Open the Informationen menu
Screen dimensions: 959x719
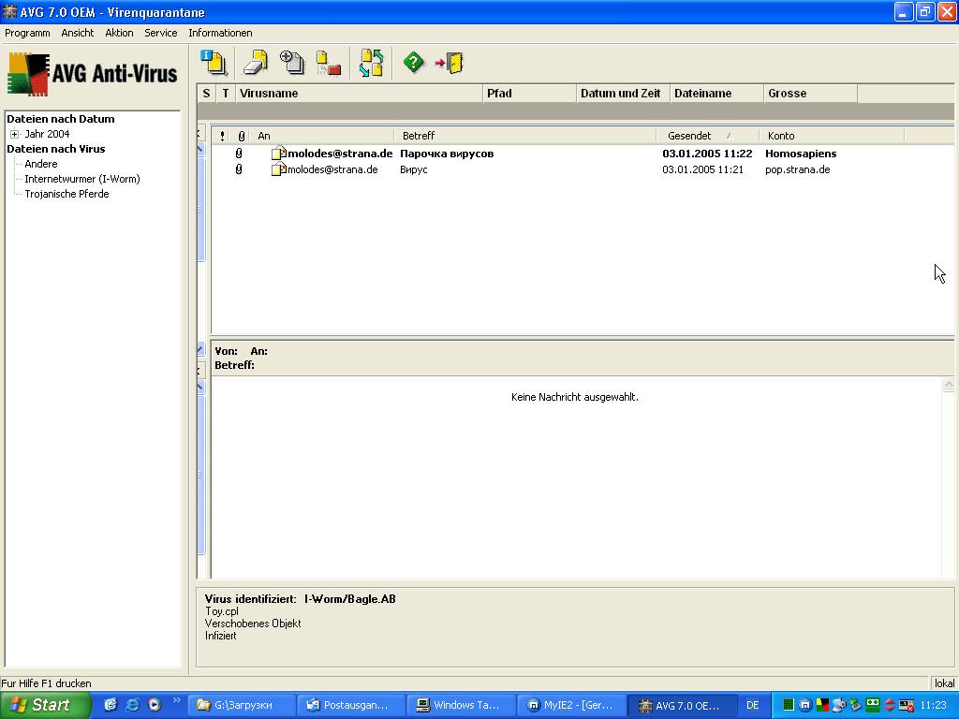click(220, 33)
